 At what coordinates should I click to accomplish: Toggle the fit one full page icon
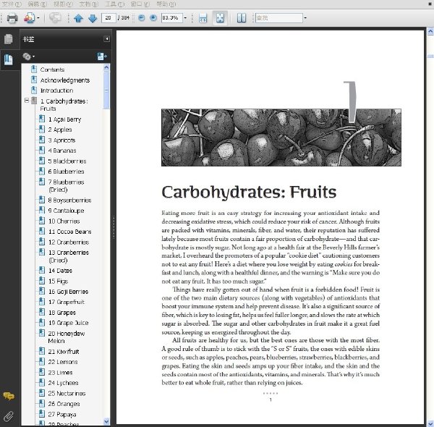click(220, 18)
